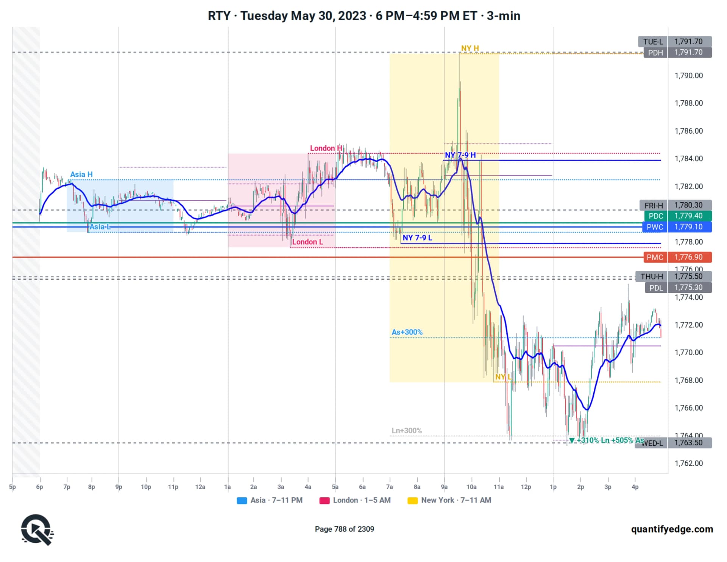The image size is (727, 562).
Task: Click the blue Asia legend swatch
Action: pyautogui.click(x=242, y=500)
